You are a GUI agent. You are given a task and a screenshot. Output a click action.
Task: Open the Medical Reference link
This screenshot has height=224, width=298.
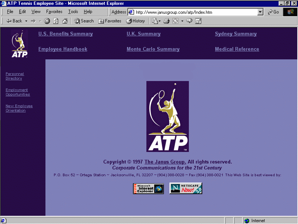(x=237, y=49)
